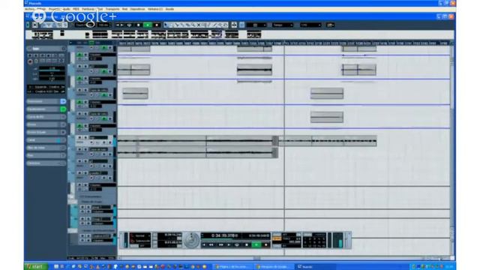
Task: Toggle the green Ecualizadores bypass indicator
Action: (x=63, y=109)
